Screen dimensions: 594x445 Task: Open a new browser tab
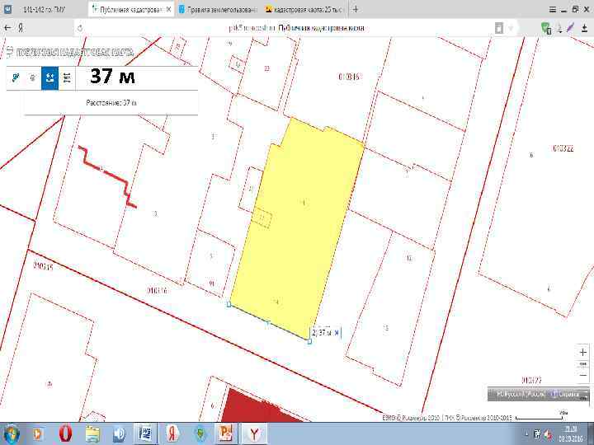point(356,9)
